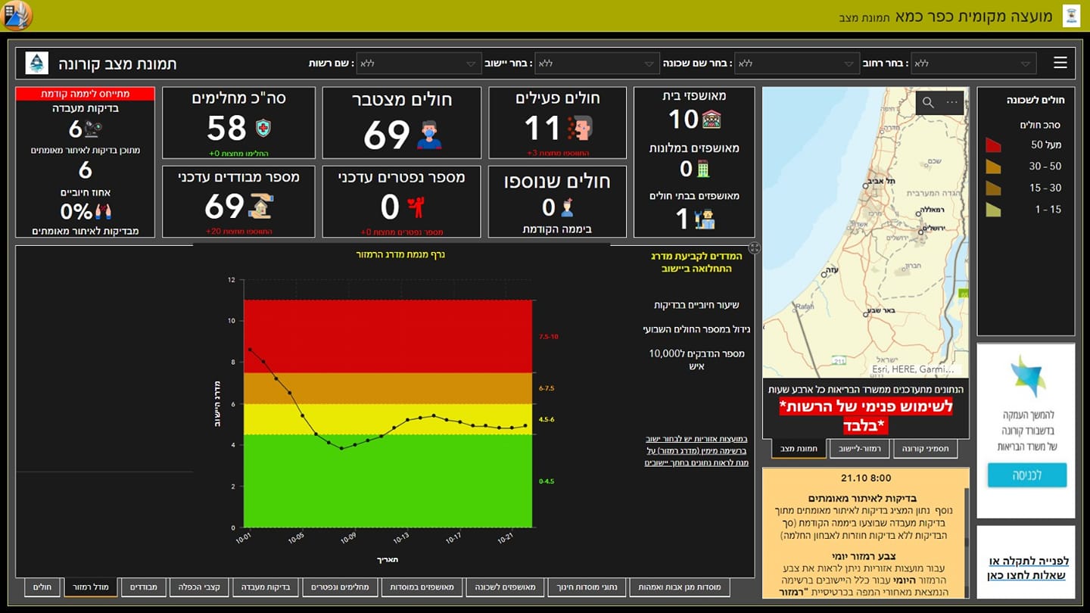
Task: Click the house icon beside home hospitalized 10
Action: (712, 120)
